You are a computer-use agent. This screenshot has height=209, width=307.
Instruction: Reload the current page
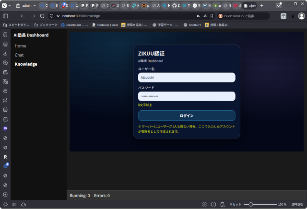point(42,16)
